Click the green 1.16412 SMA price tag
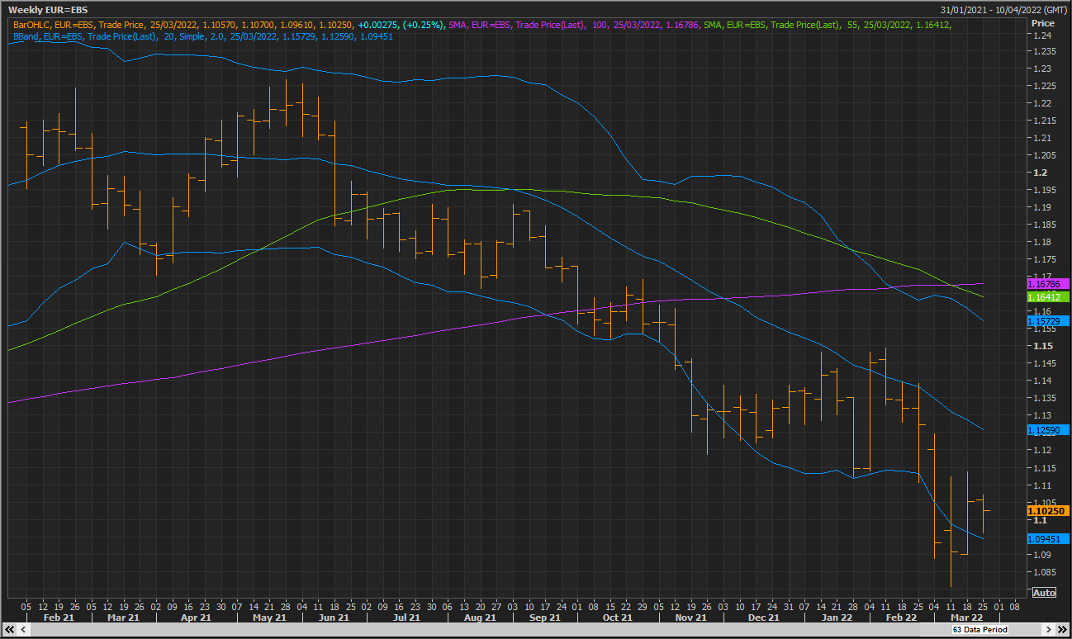Screen dimensions: 1072x639 [1047, 296]
